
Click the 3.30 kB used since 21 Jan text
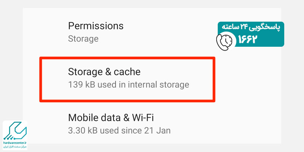[x=119, y=130]
